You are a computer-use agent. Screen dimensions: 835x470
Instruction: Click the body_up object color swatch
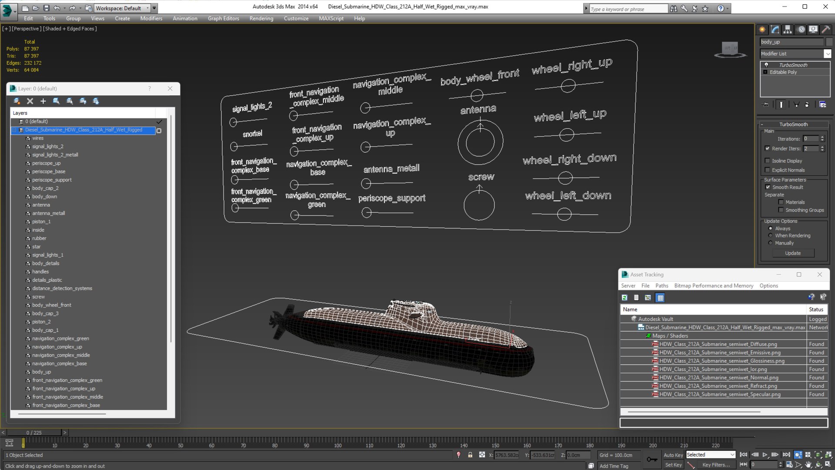point(829,42)
